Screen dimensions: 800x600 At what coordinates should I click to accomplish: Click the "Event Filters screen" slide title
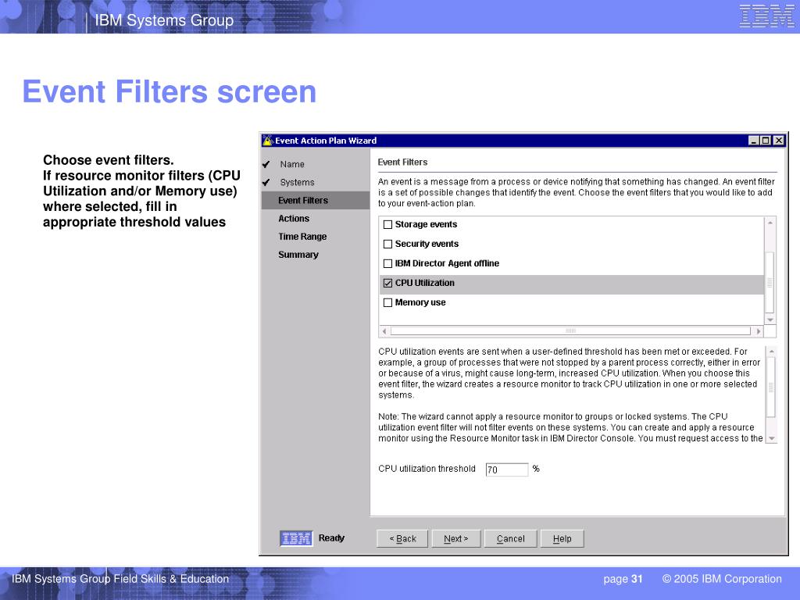point(170,92)
